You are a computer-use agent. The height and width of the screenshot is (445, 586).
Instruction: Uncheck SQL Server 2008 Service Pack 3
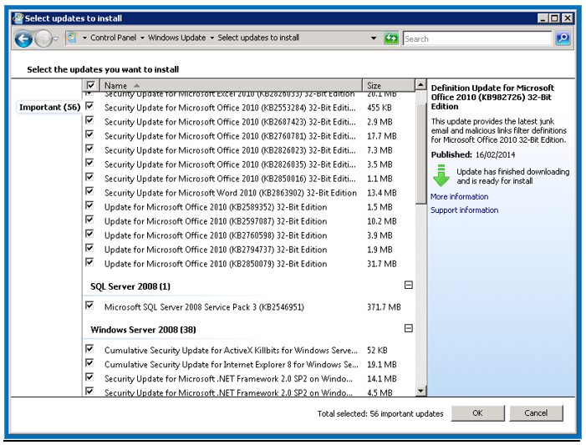tap(89, 306)
